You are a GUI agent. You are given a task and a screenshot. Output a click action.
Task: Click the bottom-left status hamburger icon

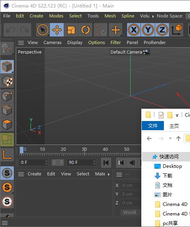click(5, 223)
